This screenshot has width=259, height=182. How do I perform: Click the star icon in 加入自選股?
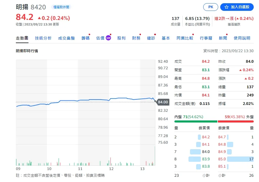click(x=226, y=7)
